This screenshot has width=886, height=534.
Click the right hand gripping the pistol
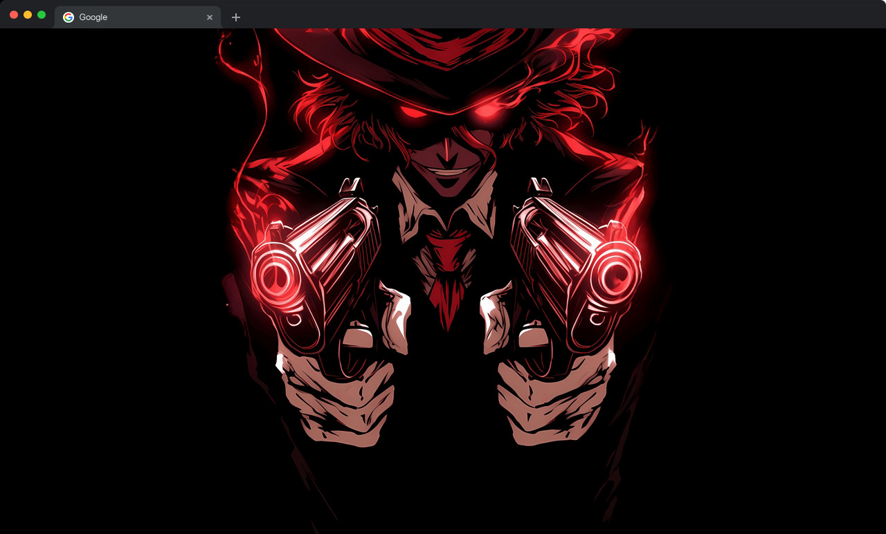point(547,401)
